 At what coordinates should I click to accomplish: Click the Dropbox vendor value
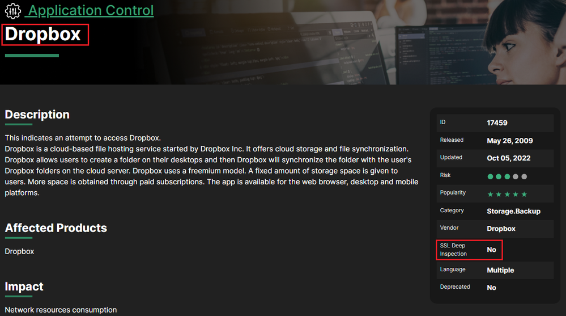(501, 229)
